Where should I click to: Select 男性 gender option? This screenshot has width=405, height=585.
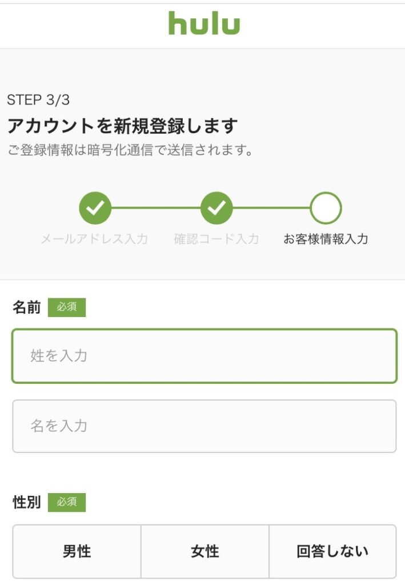pos(77,551)
